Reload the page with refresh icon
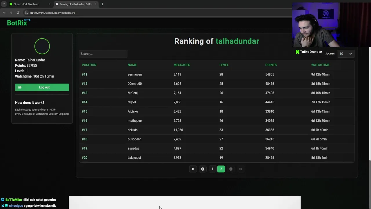The width and height of the screenshot is (371, 209). [18, 12]
